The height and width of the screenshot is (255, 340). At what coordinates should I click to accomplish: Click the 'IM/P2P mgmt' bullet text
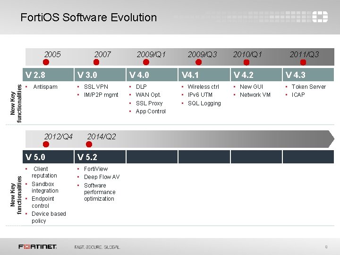coord(101,95)
